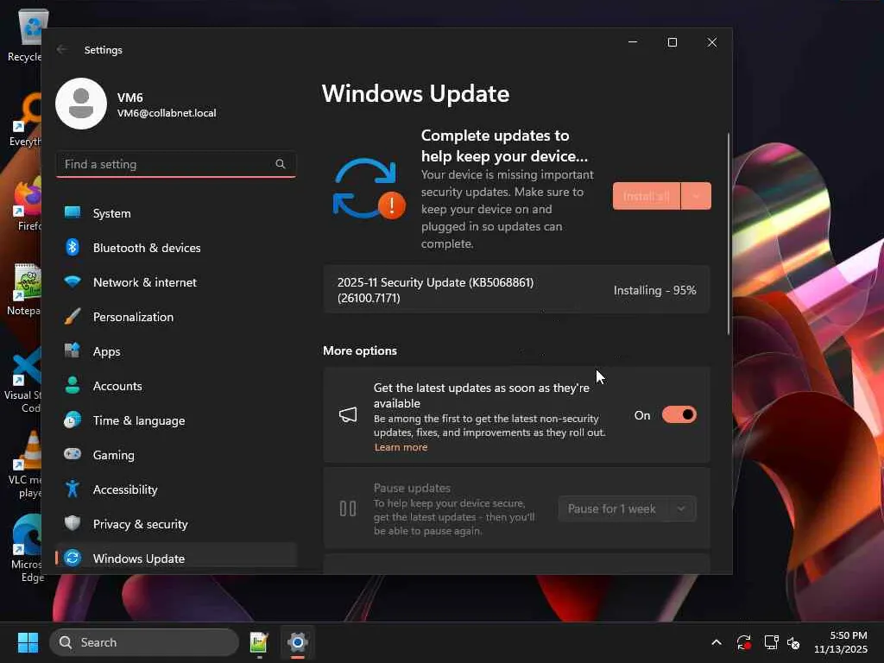
Task: Select the Privacy & security shield icon
Action: (x=73, y=523)
